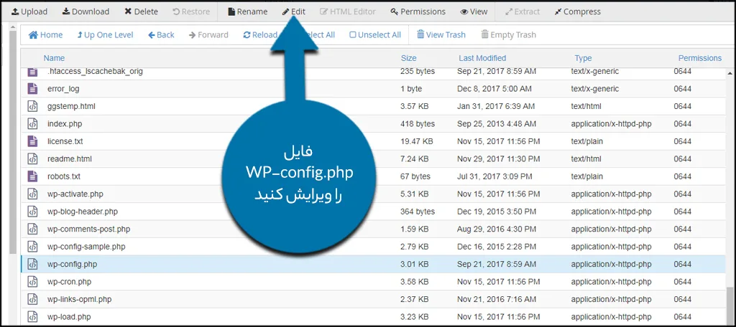Click the wp-comments-post.php file icon

click(32, 229)
